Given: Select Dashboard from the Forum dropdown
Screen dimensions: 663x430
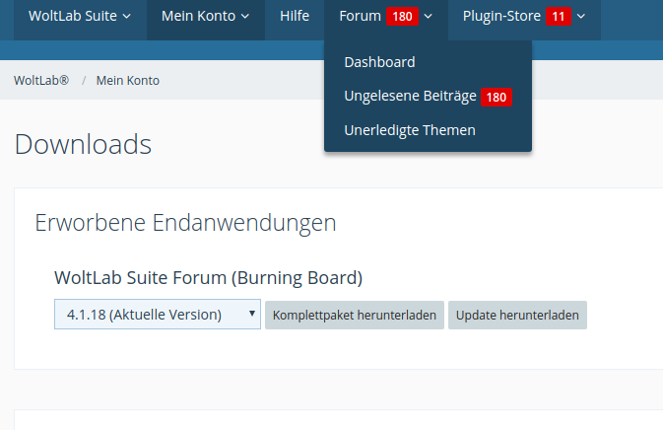Looking at the screenshot, I should (379, 62).
